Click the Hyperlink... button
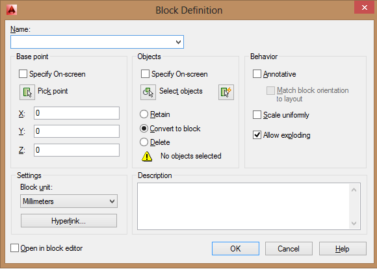 (69, 221)
